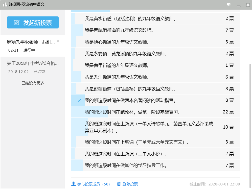Click the checkmark on the selected option
Screen dimensions: 252x189
[x=79, y=101]
